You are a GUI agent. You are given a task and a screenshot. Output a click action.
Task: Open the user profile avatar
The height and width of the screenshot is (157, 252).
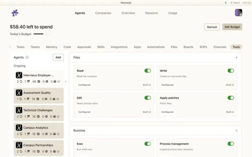click(238, 13)
